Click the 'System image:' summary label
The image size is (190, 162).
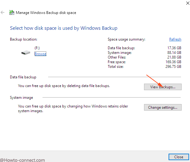click(120, 53)
